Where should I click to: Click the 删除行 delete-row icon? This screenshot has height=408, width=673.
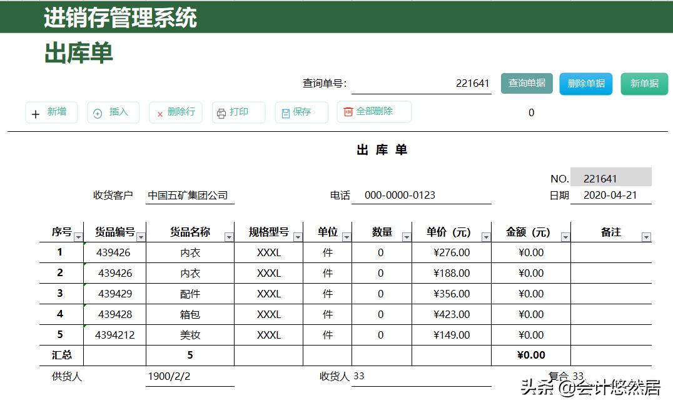pyautogui.click(x=159, y=112)
